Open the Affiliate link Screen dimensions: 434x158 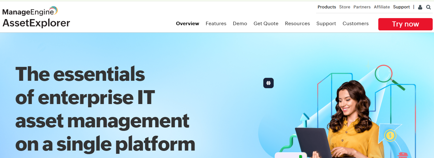382,7
